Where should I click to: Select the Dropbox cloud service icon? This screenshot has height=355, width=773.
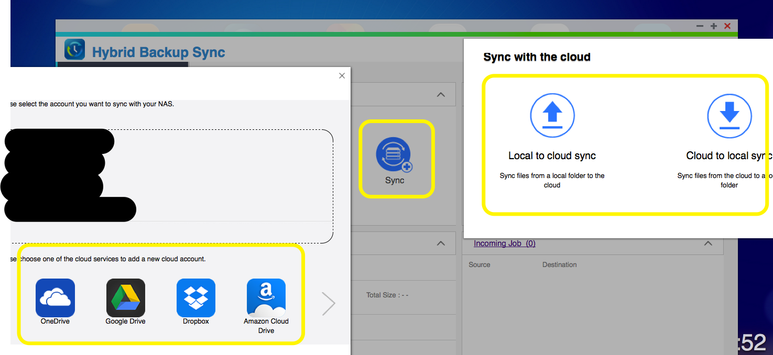[195, 297]
